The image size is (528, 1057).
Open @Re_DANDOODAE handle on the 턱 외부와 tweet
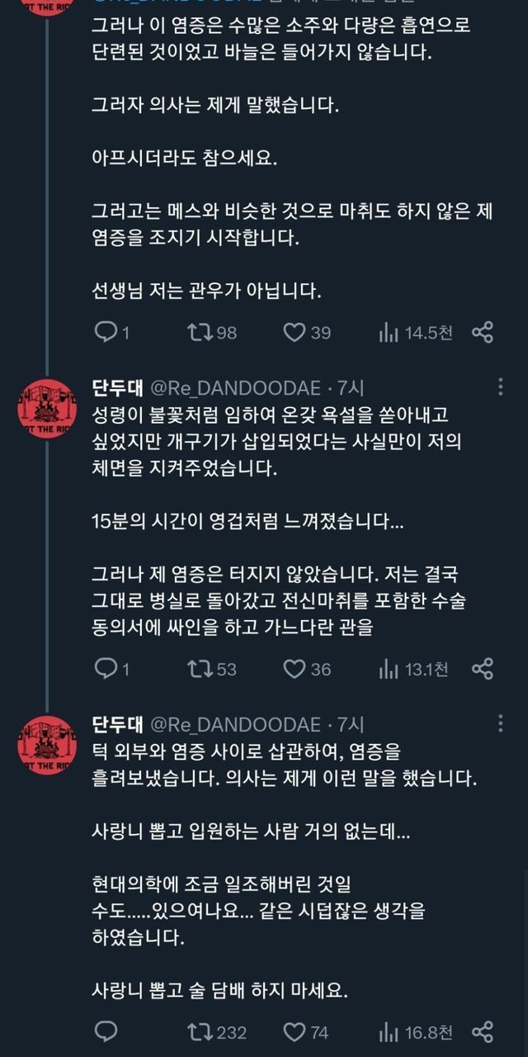click(x=234, y=725)
